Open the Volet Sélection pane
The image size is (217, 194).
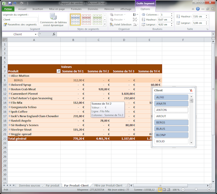coord(120,25)
